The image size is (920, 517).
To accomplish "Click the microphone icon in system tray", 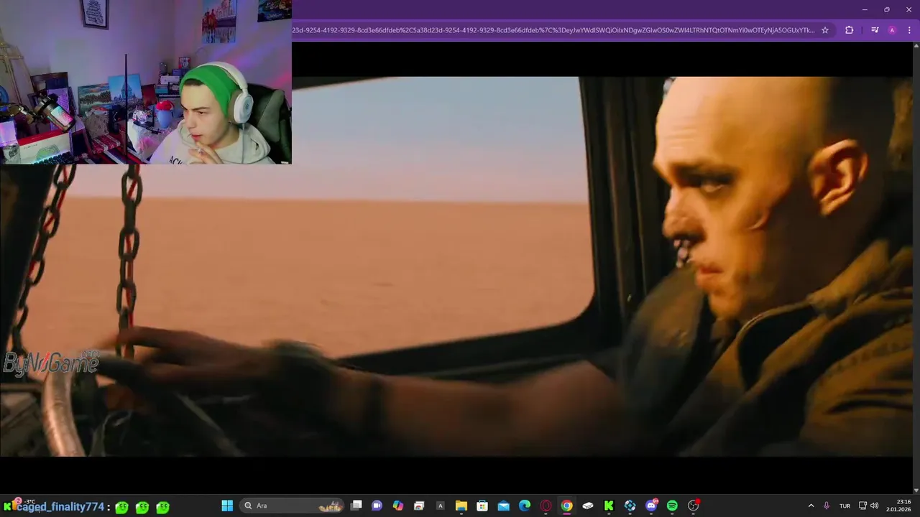I will [x=827, y=506].
